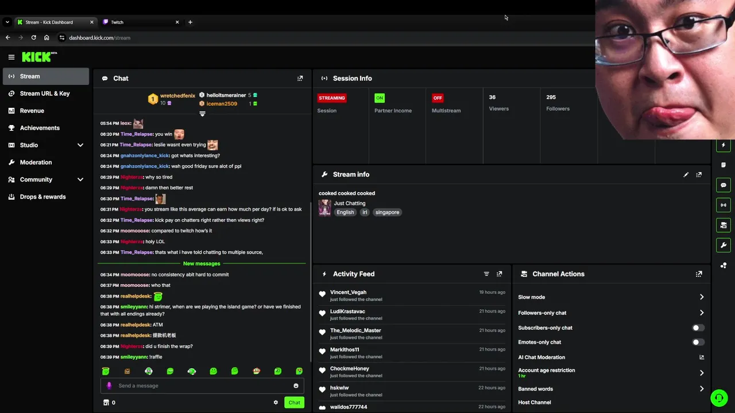Open a new browser tab
Image resolution: width=735 pixels, height=413 pixels.
coord(190,22)
